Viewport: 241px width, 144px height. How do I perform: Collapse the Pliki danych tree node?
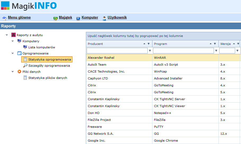click(13, 72)
